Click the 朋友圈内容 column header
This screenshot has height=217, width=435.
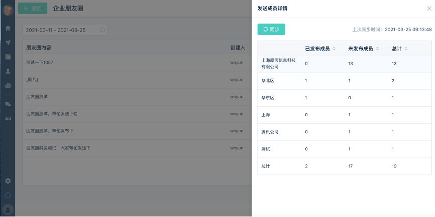coord(39,48)
